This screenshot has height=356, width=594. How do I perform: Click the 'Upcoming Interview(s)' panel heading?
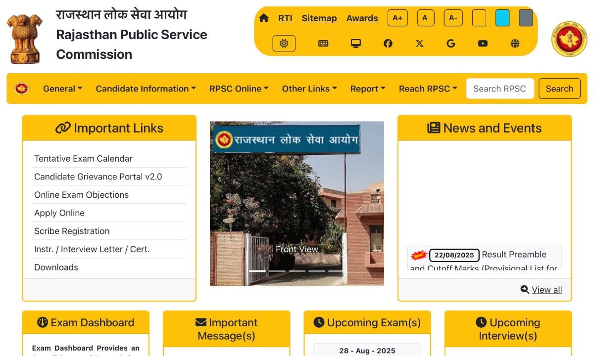[508, 329]
